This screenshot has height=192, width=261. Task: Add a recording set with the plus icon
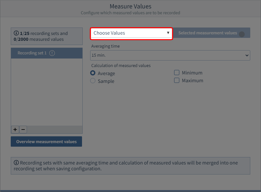click(15, 130)
